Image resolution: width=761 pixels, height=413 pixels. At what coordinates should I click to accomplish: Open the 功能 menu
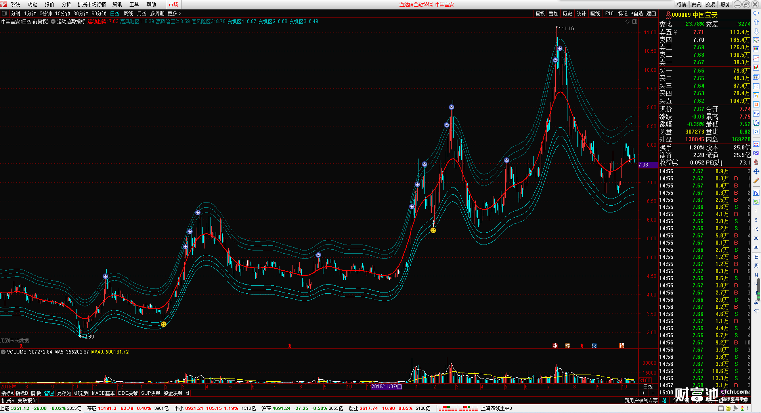[x=33, y=4]
